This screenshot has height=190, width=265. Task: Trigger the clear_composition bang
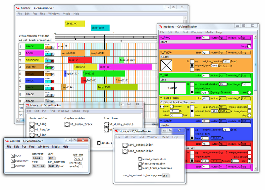point(139,164)
